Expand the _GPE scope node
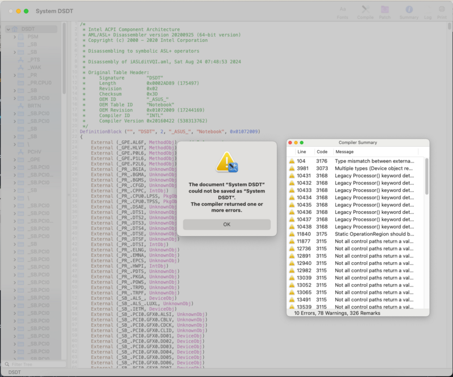453x377 pixels. [x=16, y=160]
